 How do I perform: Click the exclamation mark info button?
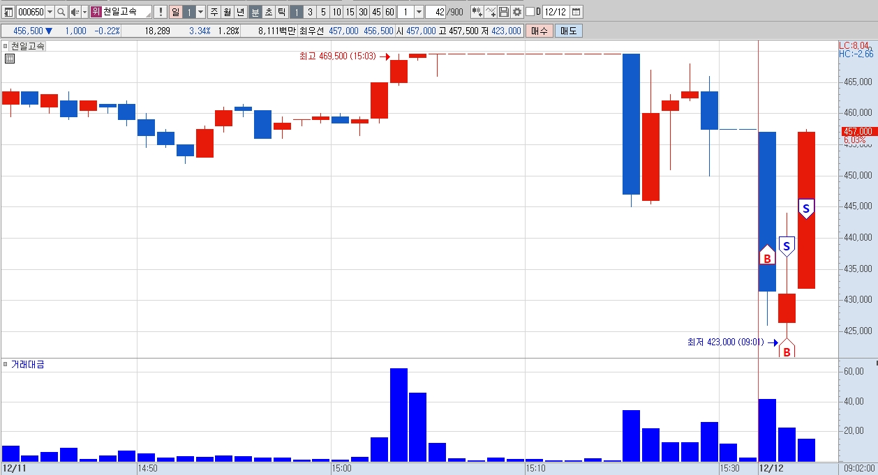[x=161, y=12]
